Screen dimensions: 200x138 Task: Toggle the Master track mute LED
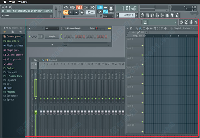36,99
